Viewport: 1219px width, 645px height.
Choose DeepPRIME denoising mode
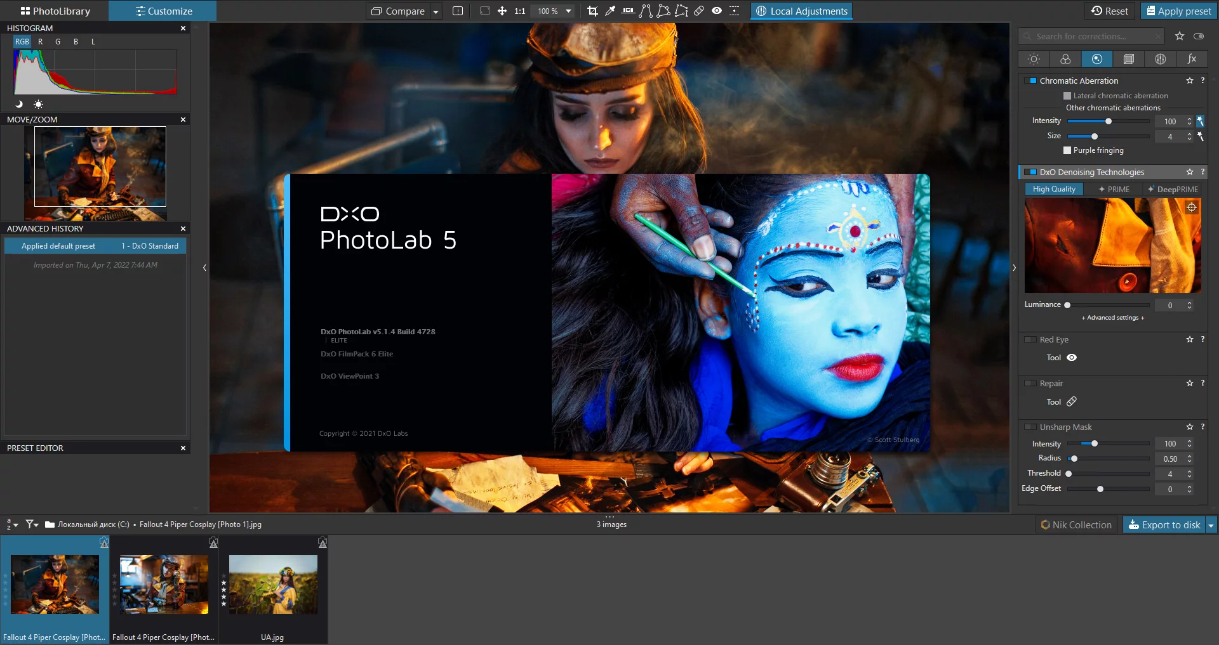tap(1173, 189)
